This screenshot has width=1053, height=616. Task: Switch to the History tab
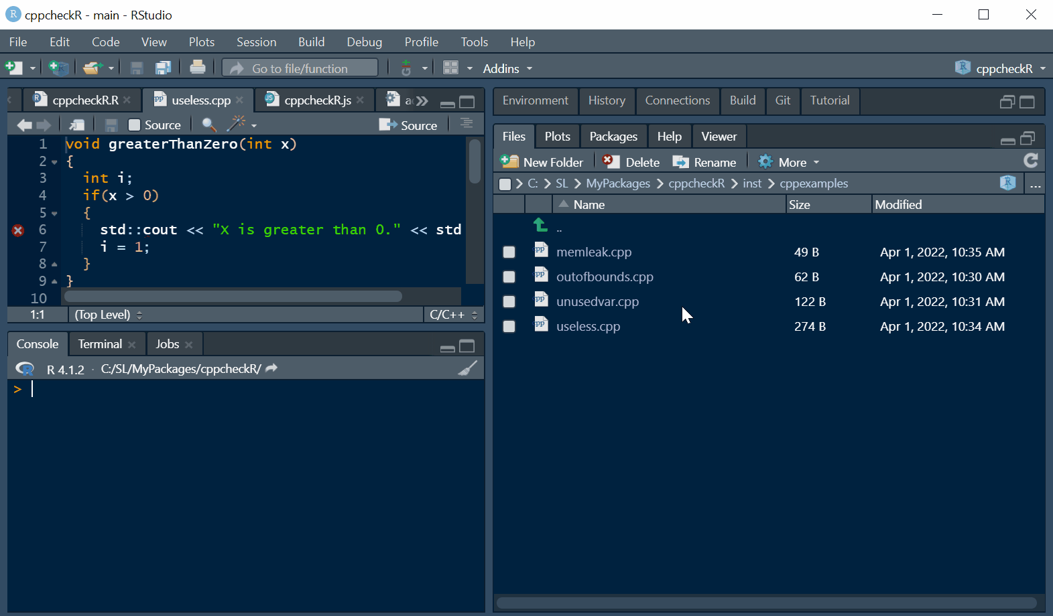(607, 100)
